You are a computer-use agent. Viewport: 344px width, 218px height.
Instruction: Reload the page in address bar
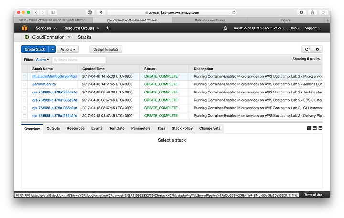234,12
